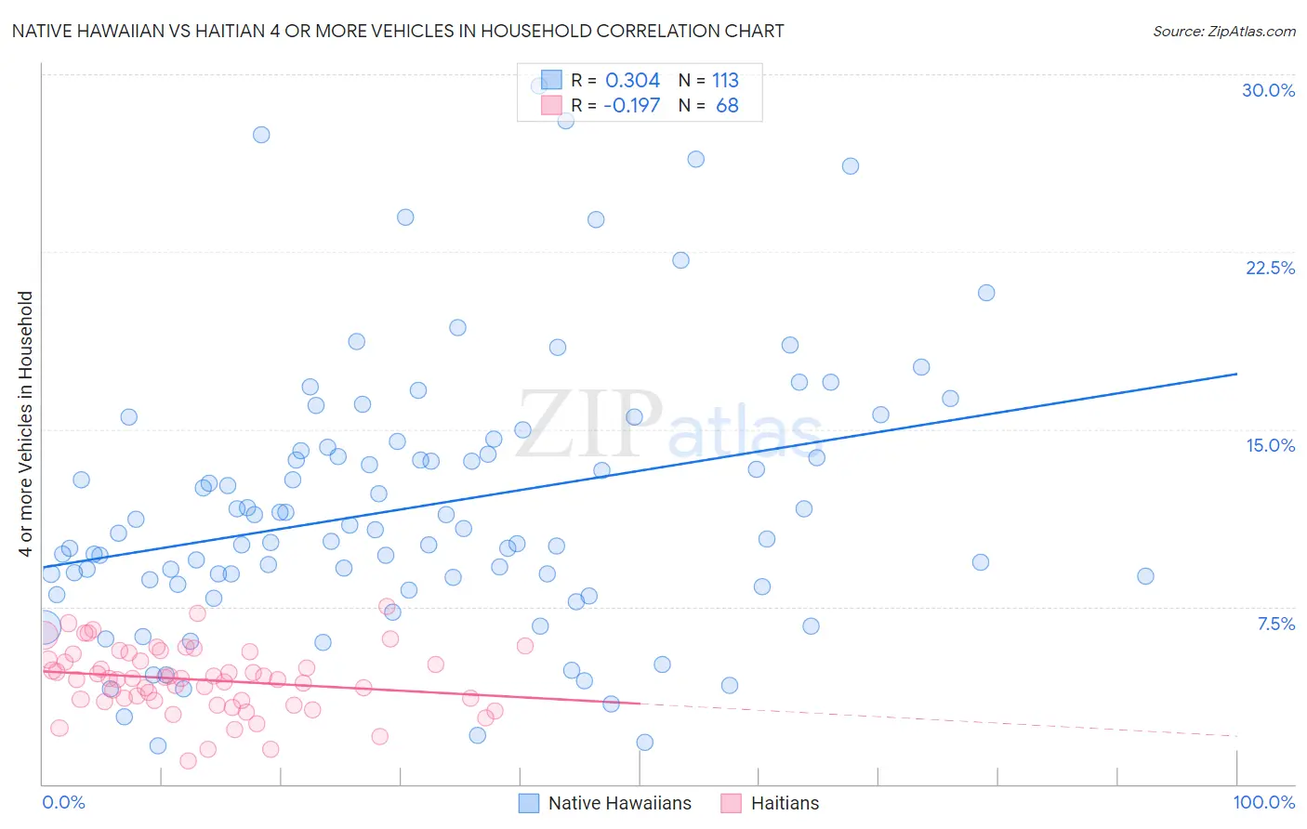Click the chart title text
The image size is (1307, 829).
398,31
